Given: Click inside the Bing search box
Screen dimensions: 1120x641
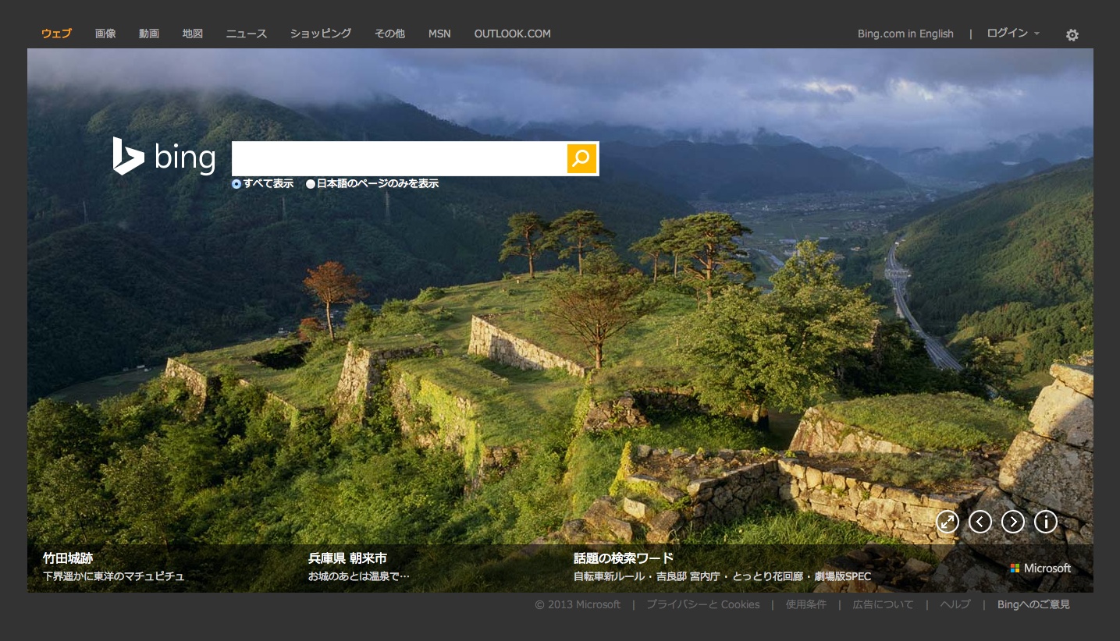Looking at the screenshot, I should [x=398, y=158].
